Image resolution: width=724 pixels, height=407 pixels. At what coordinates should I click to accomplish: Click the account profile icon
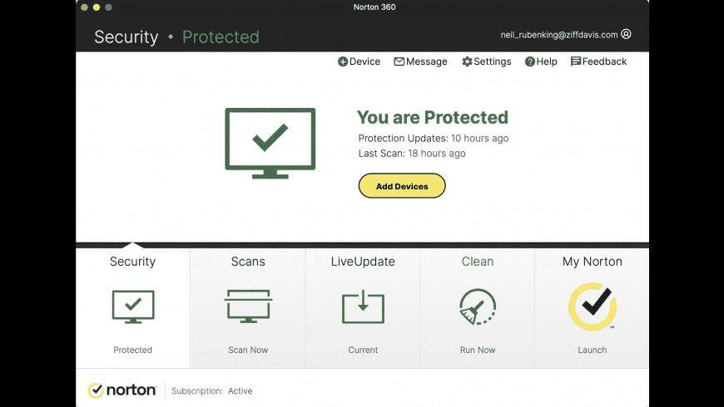(626, 34)
